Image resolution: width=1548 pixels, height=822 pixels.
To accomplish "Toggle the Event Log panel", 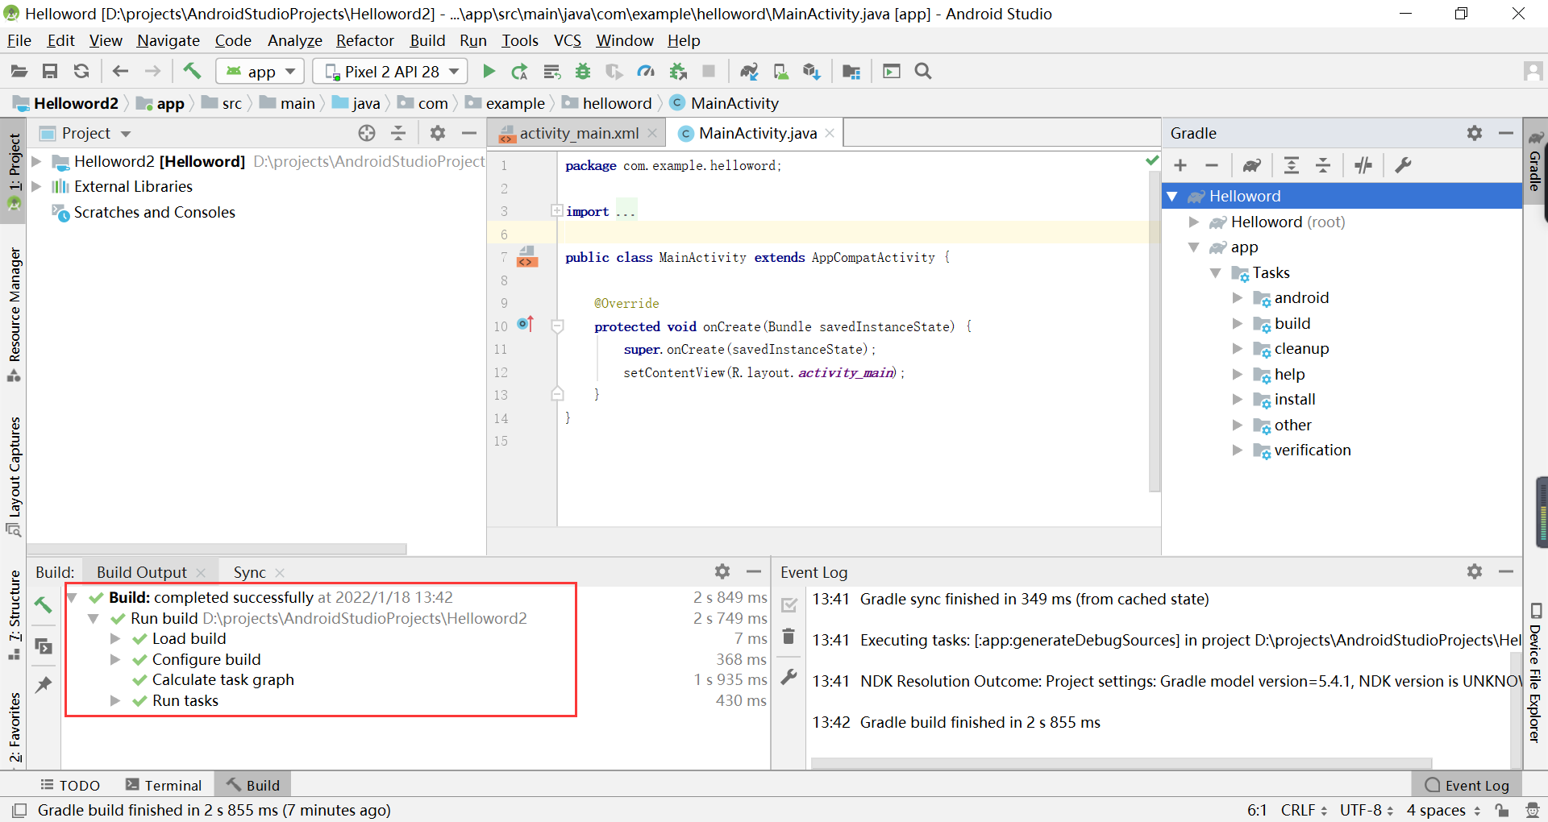I will tap(1467, 784).
